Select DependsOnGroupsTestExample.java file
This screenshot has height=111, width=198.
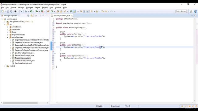click(29, 43)
